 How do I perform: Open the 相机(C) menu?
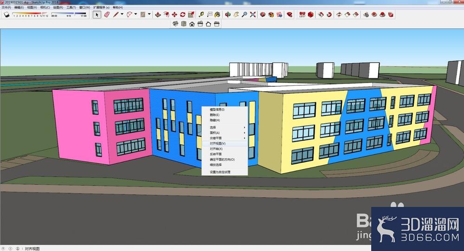coord(45,7)
